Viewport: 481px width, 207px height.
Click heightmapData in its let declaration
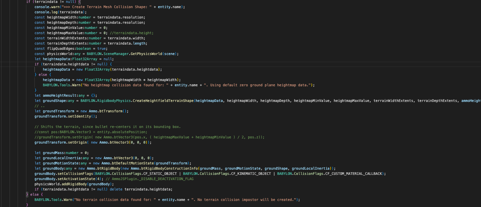point(56,59)
